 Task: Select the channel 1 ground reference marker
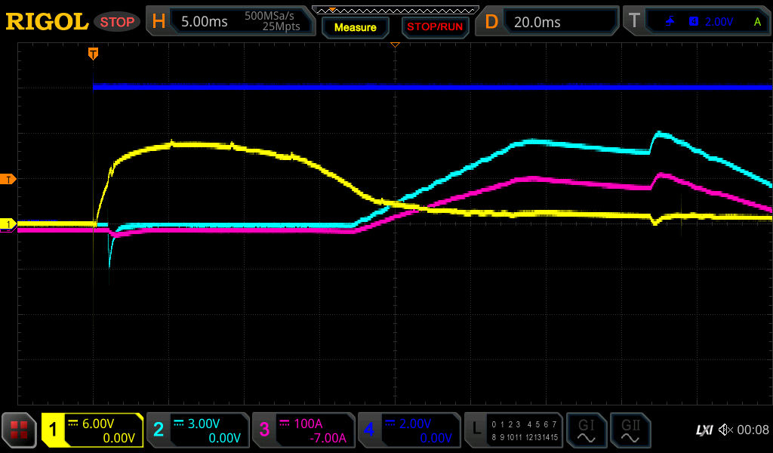pyautogui.click(x=9, y=224)
